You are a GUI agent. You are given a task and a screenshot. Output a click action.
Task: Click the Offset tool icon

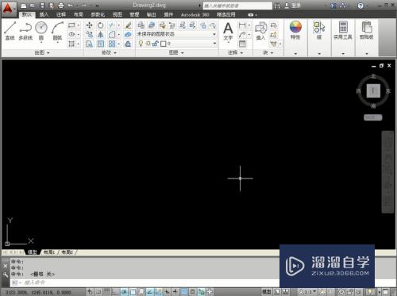click(x=128, y=44)
